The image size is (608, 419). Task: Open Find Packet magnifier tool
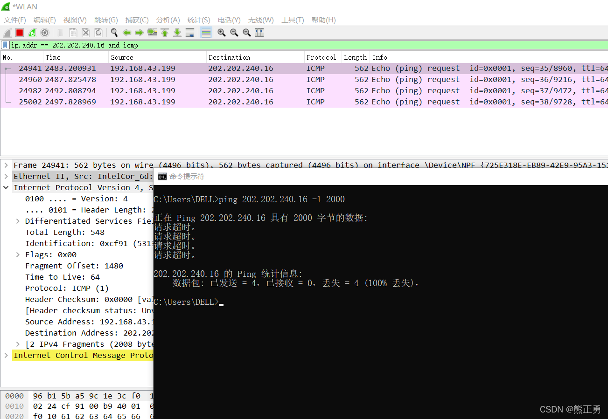point(114,33)
